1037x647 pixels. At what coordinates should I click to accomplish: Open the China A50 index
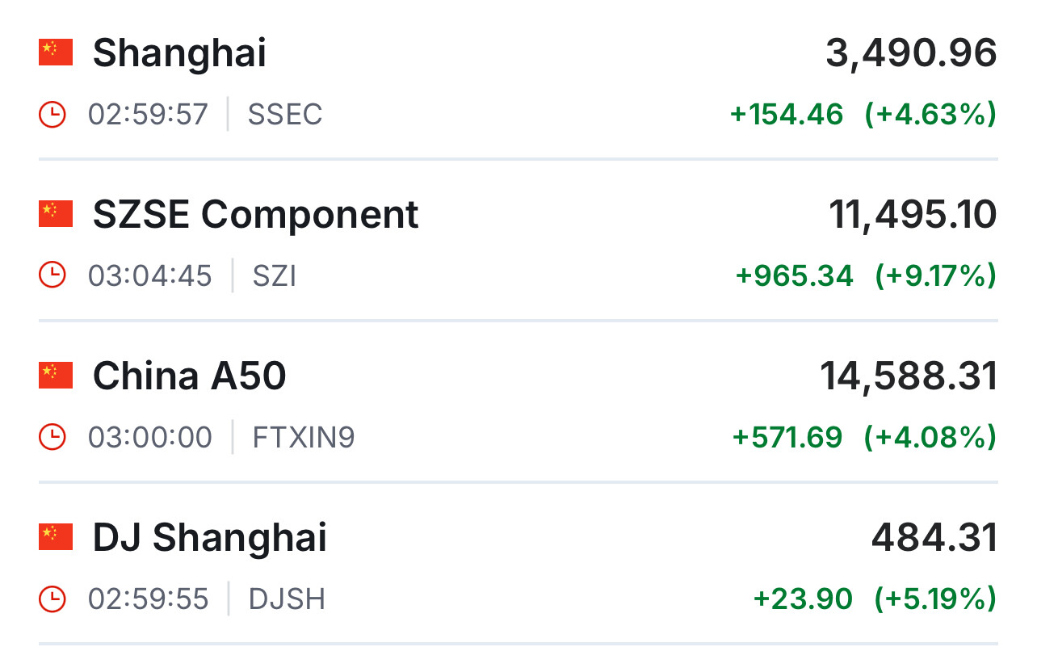coord(189,376)
